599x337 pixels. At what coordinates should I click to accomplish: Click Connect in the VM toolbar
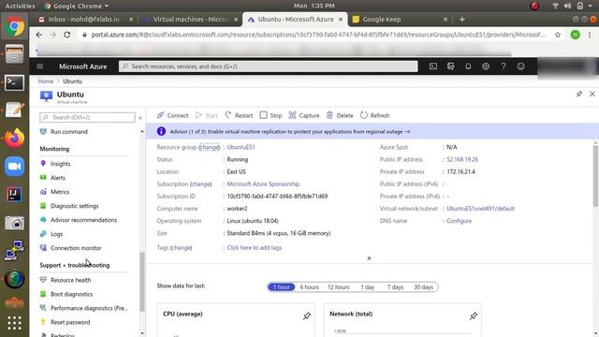(172, 115)
